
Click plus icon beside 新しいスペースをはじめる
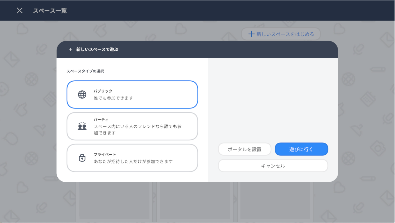point(251,34)
